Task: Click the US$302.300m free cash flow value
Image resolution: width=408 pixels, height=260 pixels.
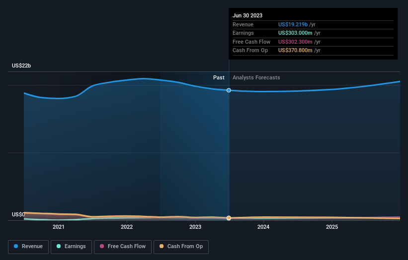Action: [x=295, y=42]
